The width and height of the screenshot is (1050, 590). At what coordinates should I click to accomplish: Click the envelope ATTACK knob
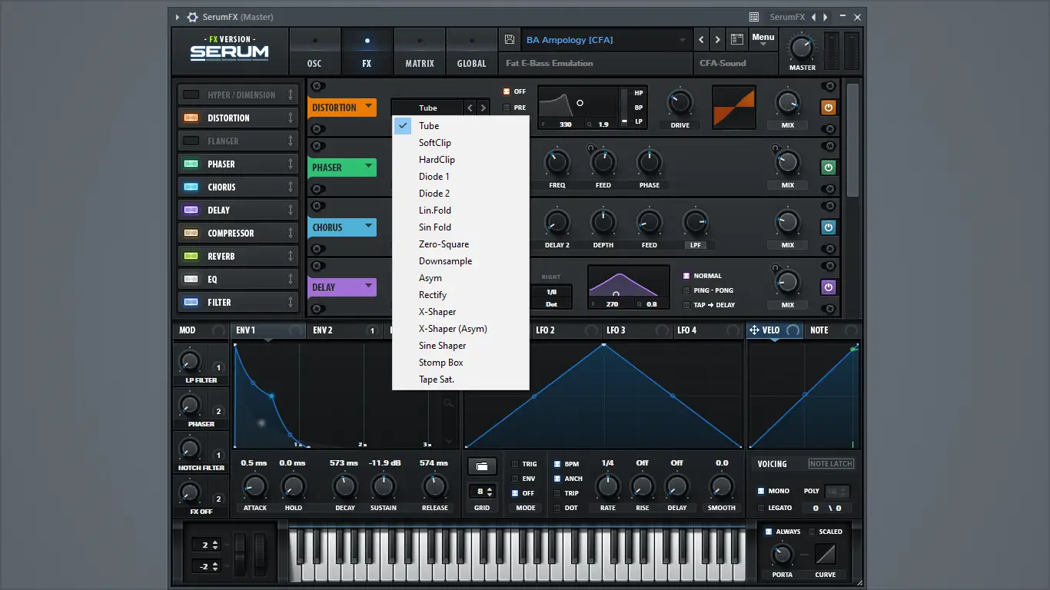click(254, 486)
